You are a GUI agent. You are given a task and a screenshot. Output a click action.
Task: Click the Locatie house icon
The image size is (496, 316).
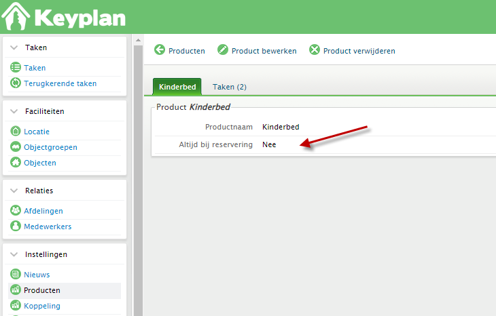16,131
